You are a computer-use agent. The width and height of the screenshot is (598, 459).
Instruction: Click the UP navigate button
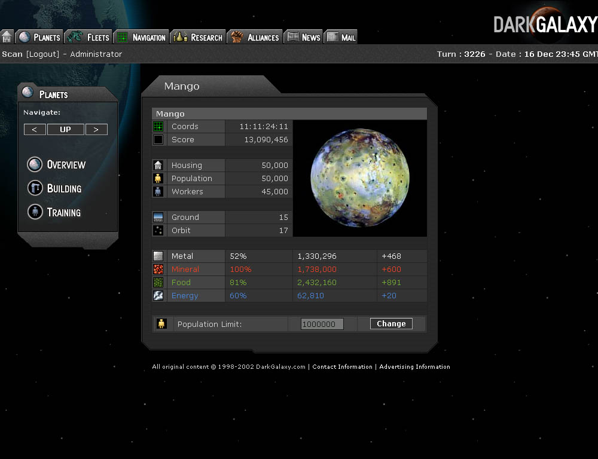coord(66,129)
